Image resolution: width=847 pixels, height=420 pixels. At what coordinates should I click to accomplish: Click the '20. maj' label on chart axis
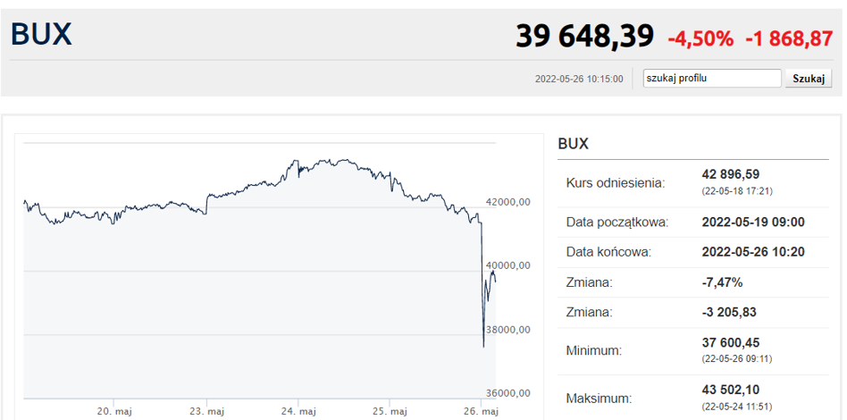click(114, 411)
